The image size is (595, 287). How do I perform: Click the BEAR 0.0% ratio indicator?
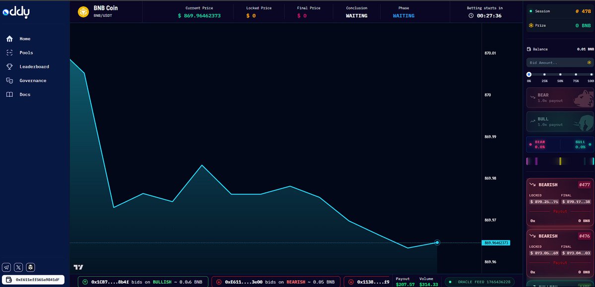pos(539,144)
